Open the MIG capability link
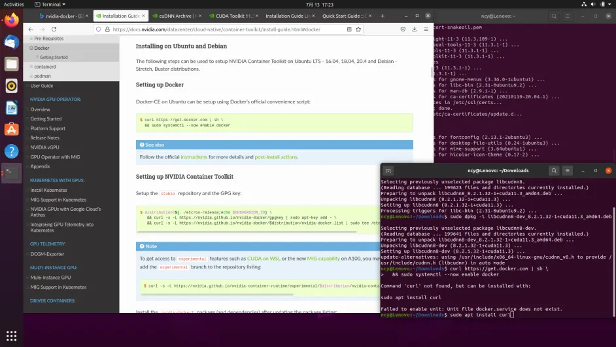 click(x=323, y=259)
